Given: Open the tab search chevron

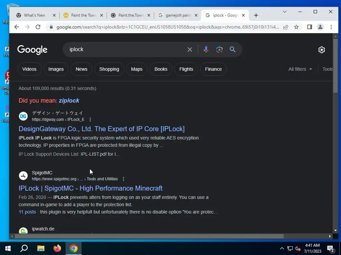Looking at the screenshot, I should [x=284, y=12].
